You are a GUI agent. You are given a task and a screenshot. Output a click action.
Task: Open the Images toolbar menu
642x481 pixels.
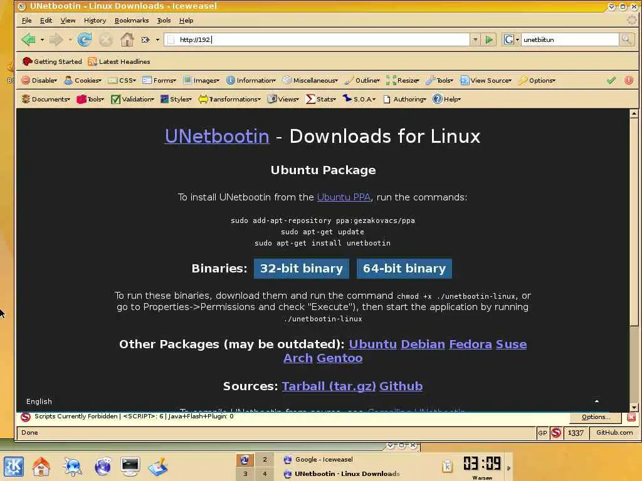click(201, 80)
